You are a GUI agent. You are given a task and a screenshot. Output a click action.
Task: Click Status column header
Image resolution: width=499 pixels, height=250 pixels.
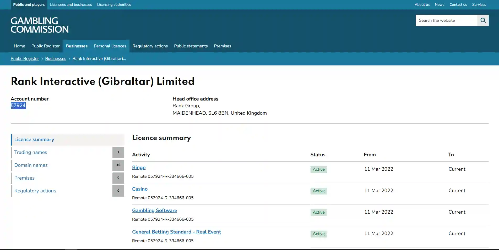click(318, 155)
